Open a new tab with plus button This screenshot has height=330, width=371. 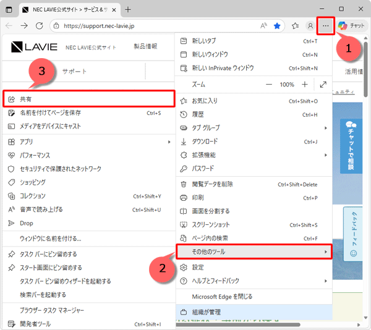[x=128, y=10]
